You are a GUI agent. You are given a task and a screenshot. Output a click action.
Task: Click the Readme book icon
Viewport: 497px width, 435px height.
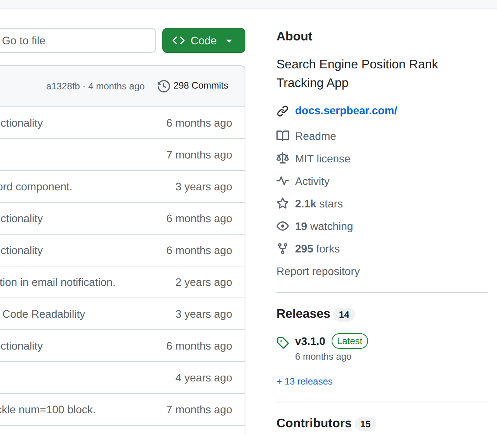coord(283,136)
